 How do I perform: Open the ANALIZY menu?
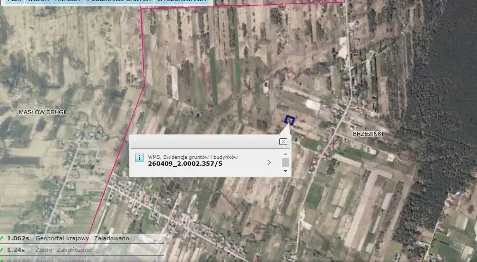click(68, 2)
